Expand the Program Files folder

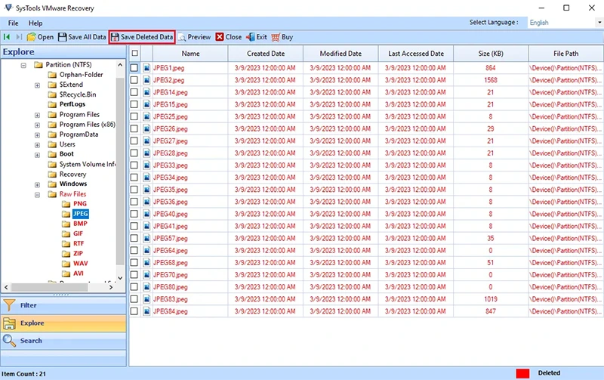pyautogui.click(x=37, y=115)
